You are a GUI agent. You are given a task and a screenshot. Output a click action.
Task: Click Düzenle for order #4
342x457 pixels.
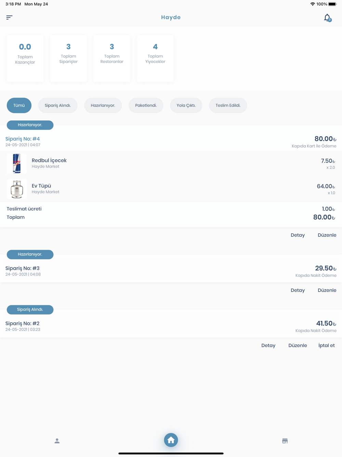pyautogui.click(x=327, y=235)
